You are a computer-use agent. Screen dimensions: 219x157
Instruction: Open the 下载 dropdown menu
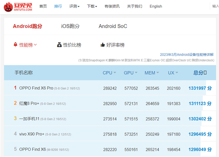click(92, 6)
